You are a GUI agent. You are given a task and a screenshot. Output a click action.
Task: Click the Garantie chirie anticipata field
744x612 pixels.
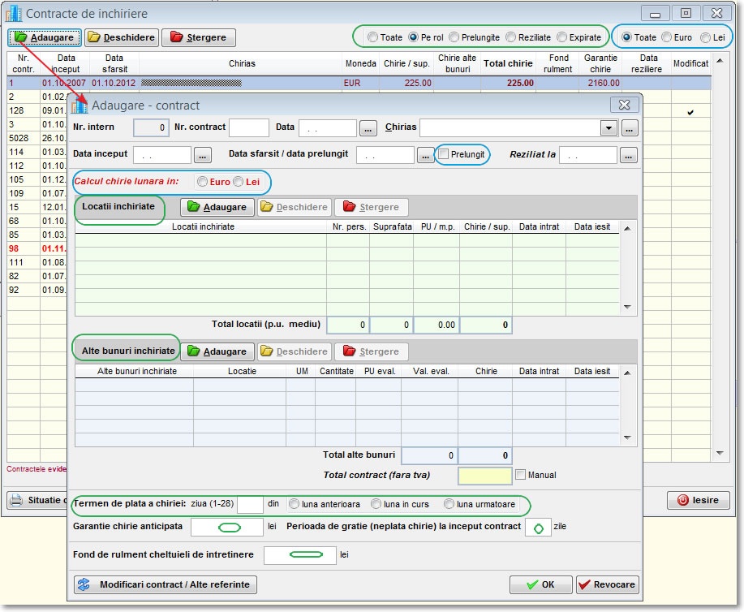pos(227,527)
